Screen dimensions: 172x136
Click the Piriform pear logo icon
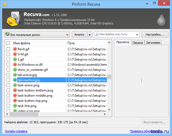(x=161, y=19)
